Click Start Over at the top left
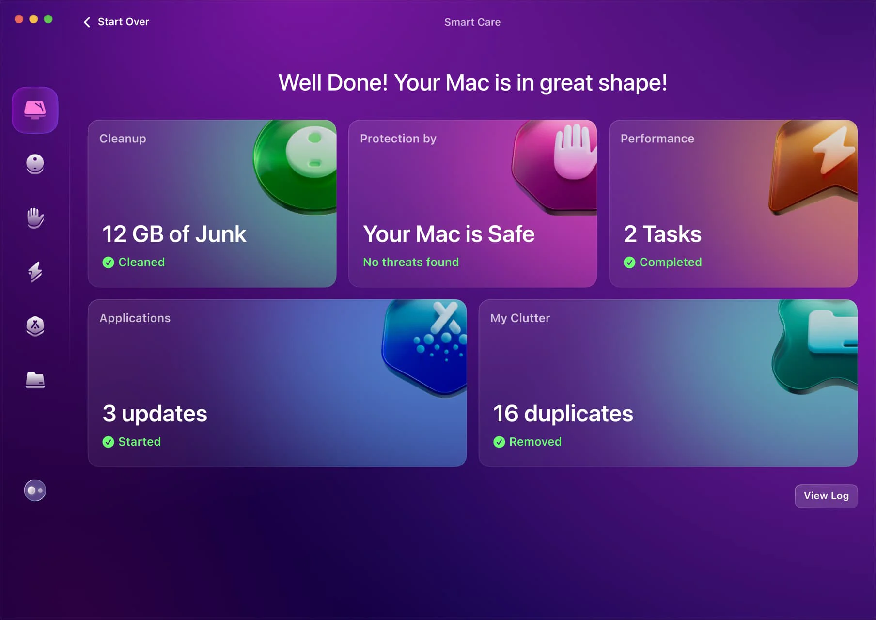The image size is (876, 620). [123, 21]
